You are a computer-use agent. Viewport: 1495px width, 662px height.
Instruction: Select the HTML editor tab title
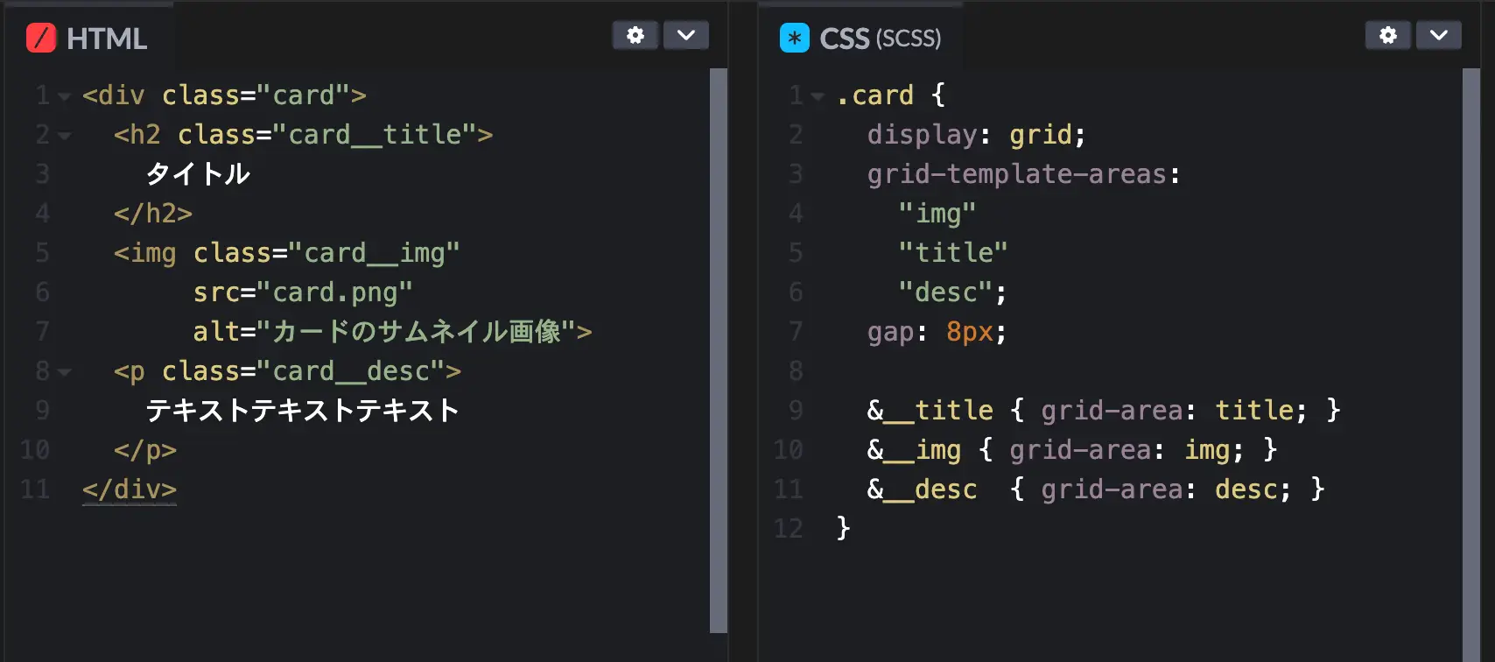tap(106, 39)
